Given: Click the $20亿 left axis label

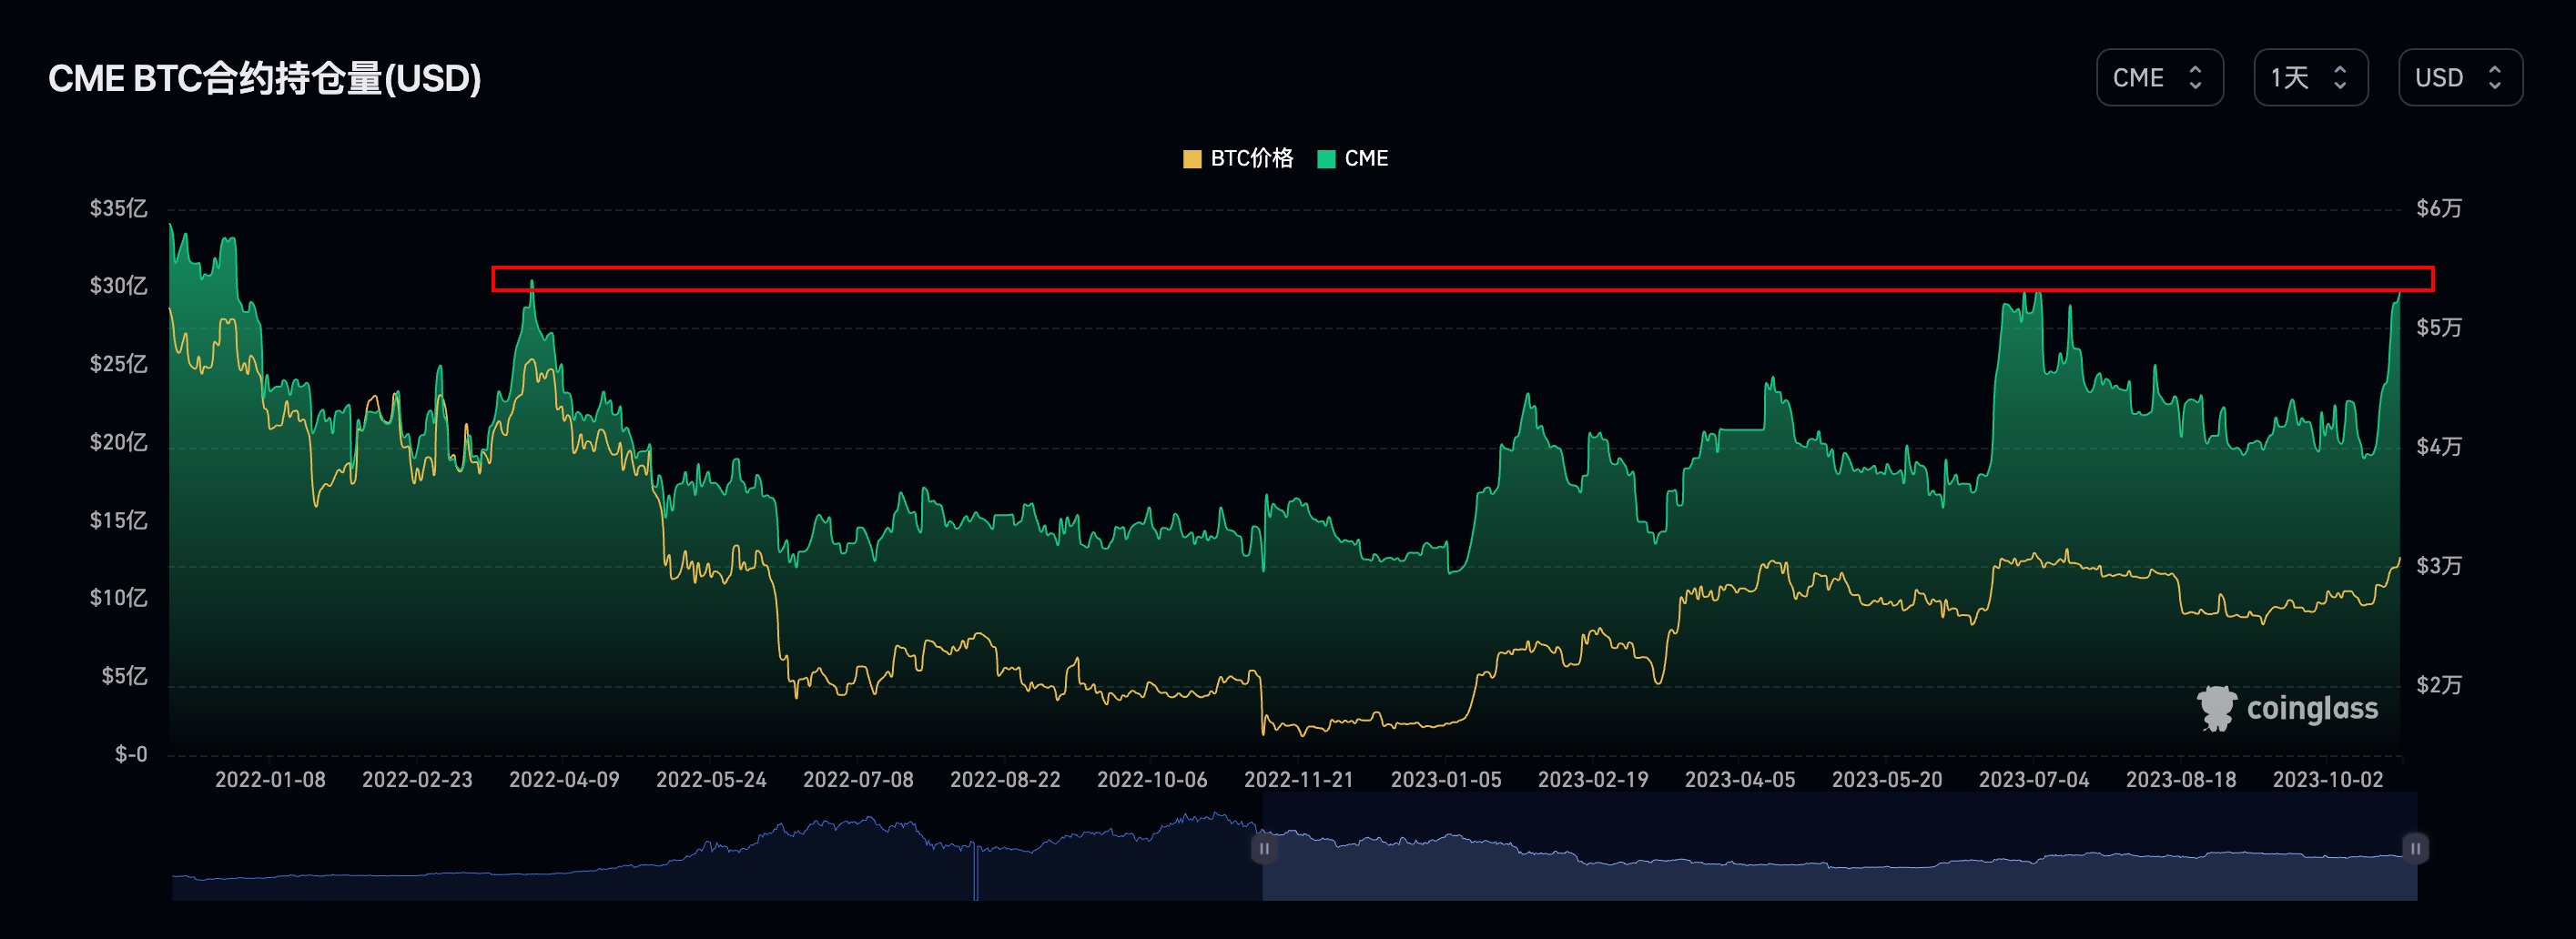Looking at the screenshot, I should pyautogui.click(x=118, y=442).
